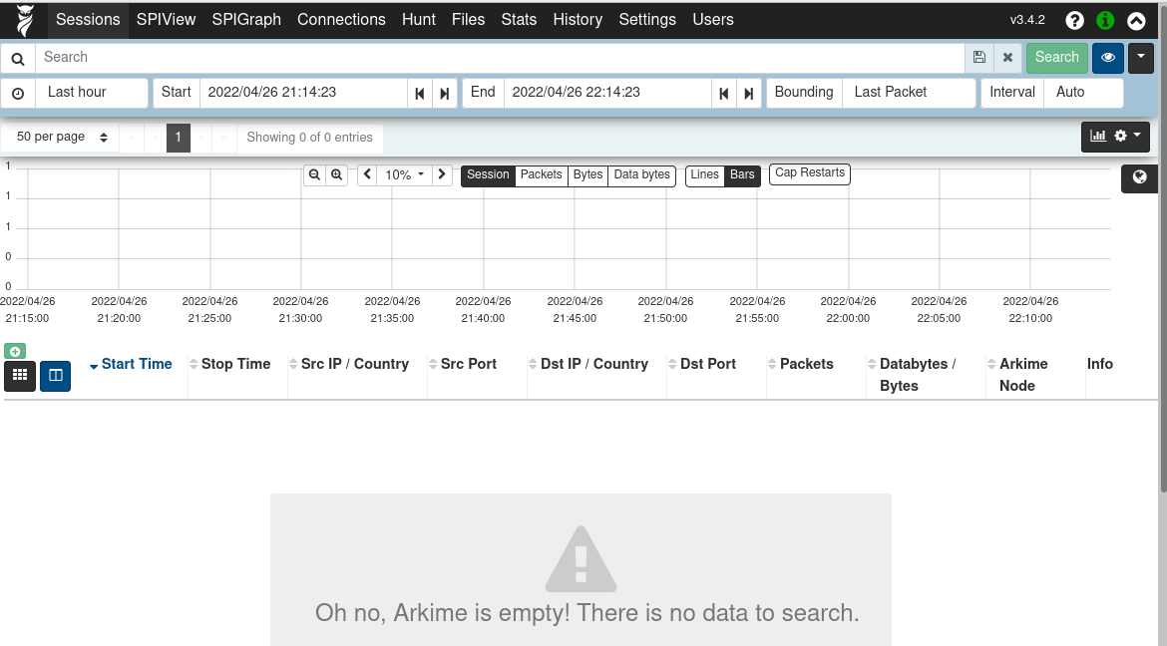Open the 10% pan amount dropdown

404,174
